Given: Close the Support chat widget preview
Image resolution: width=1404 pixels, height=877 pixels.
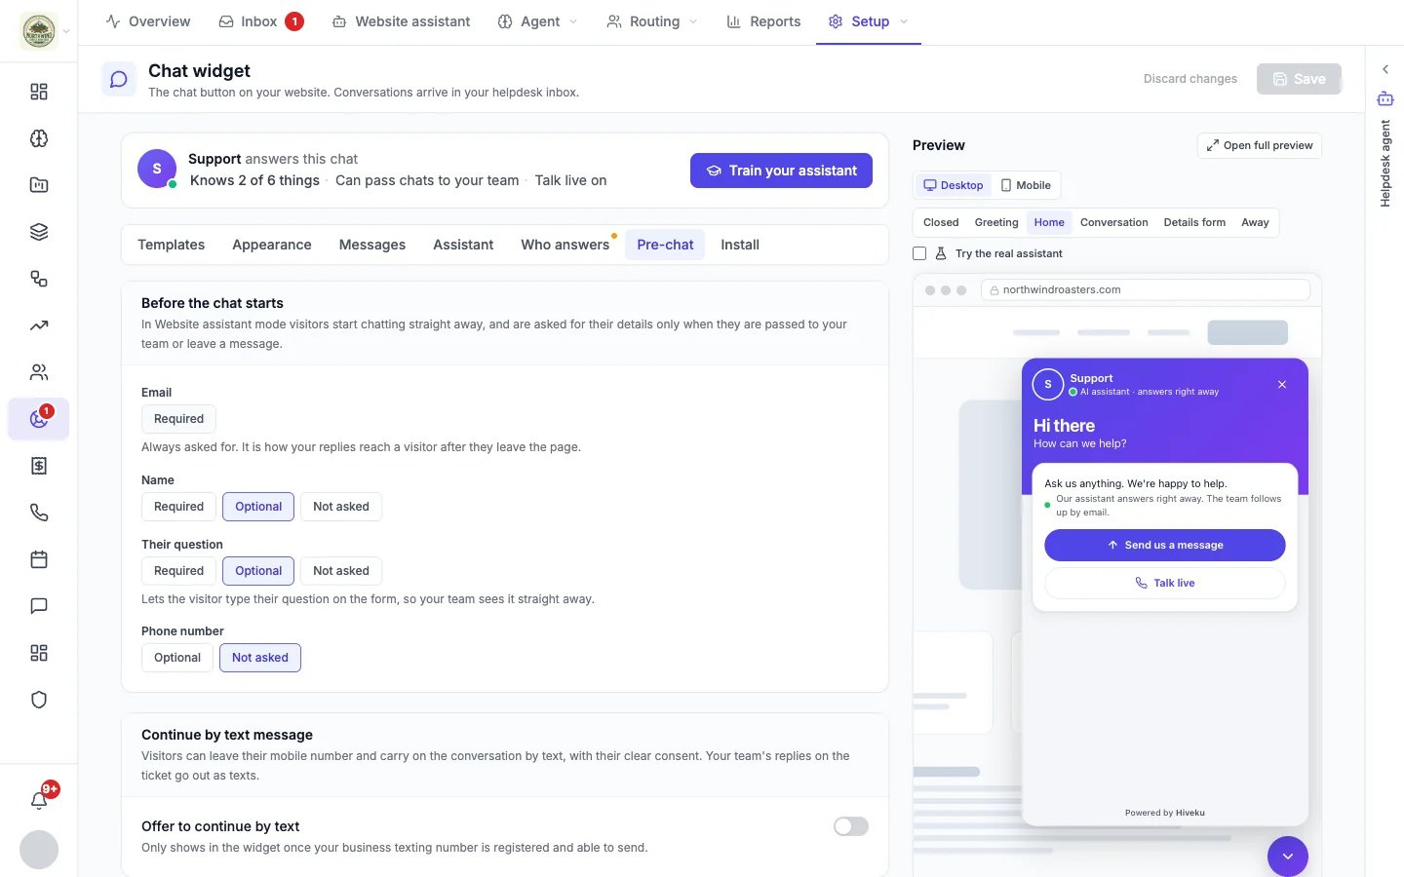Looking at the screenshot, I should (1282, 385).
